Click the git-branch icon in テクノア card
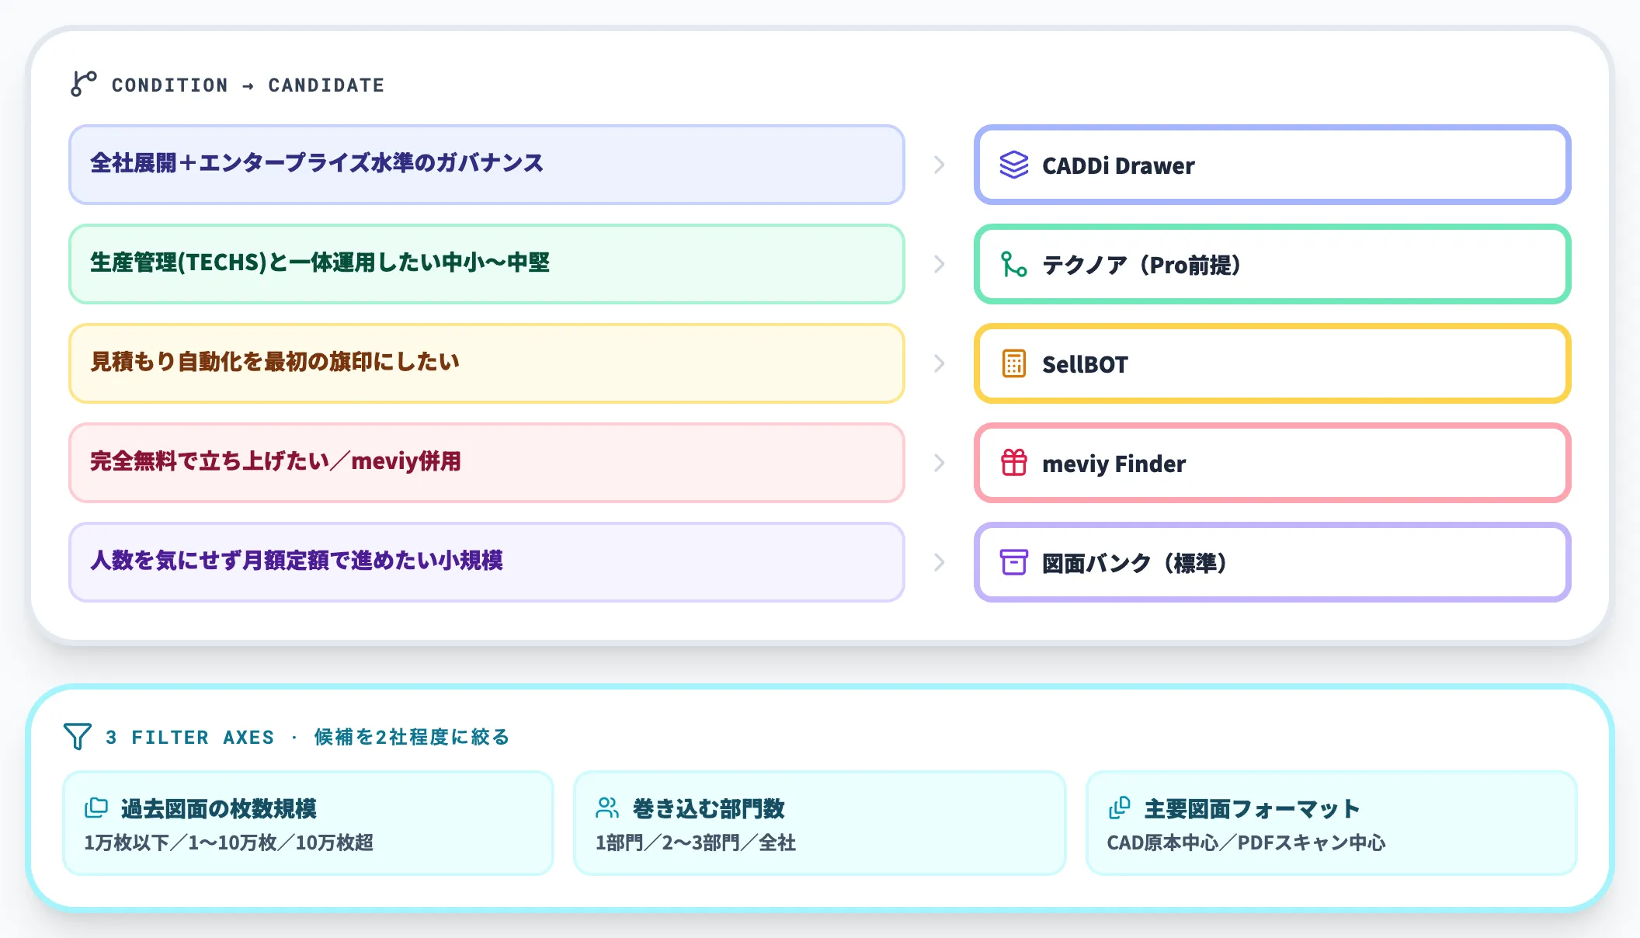Image resolution: width=1640 pixels, height=938 pixels. (1014, 264)
